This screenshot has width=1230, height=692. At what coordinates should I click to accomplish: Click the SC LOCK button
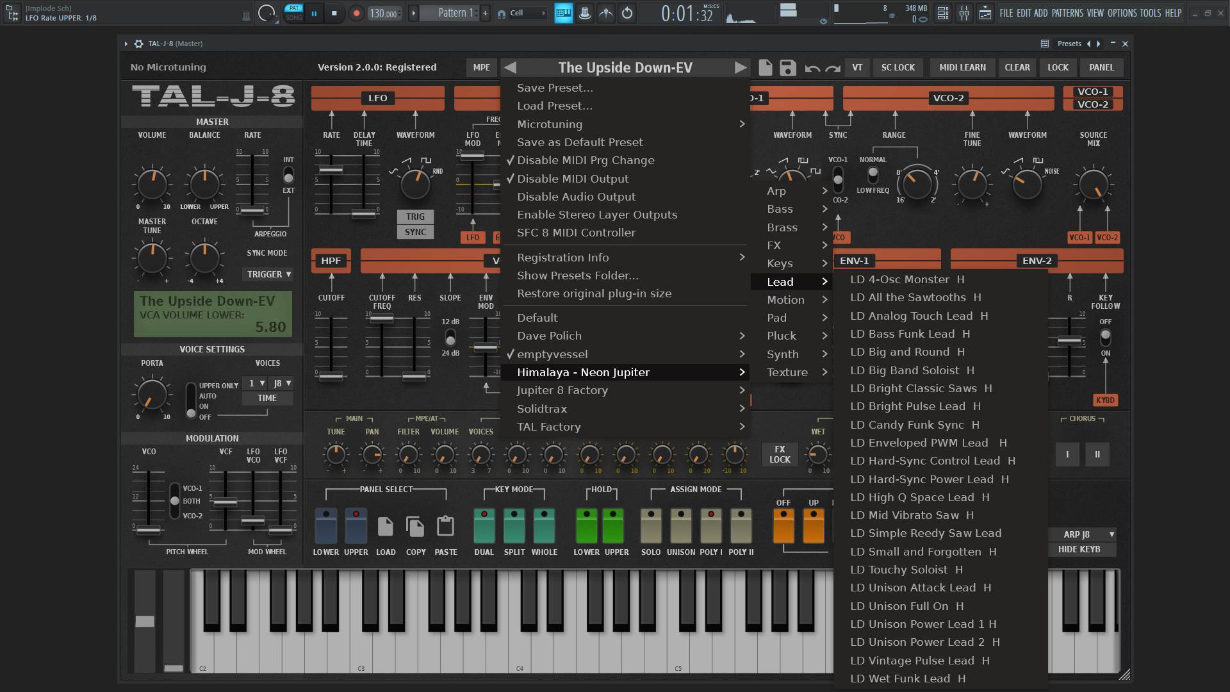tap(898, 67)
